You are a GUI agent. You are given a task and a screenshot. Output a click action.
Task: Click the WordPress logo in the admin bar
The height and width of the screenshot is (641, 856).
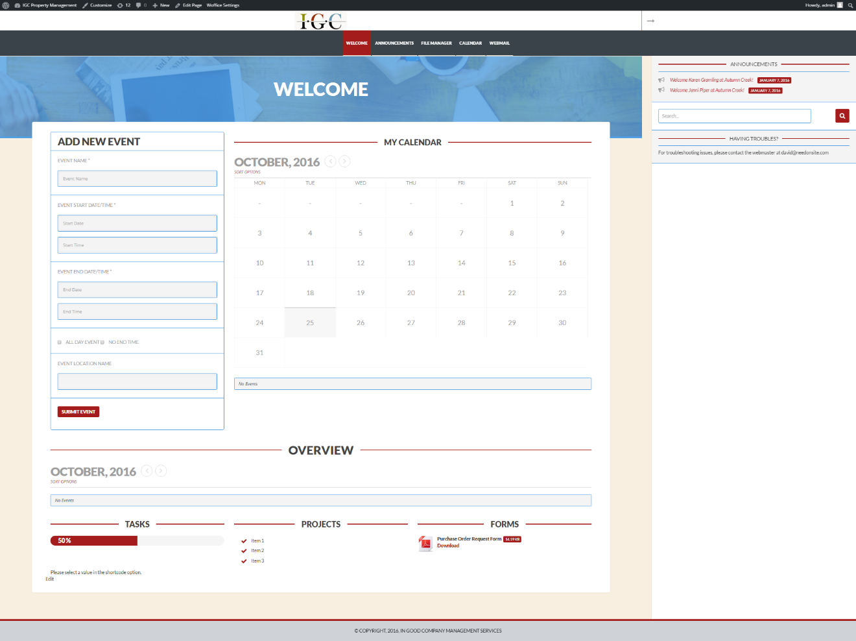tap(6, 5)
